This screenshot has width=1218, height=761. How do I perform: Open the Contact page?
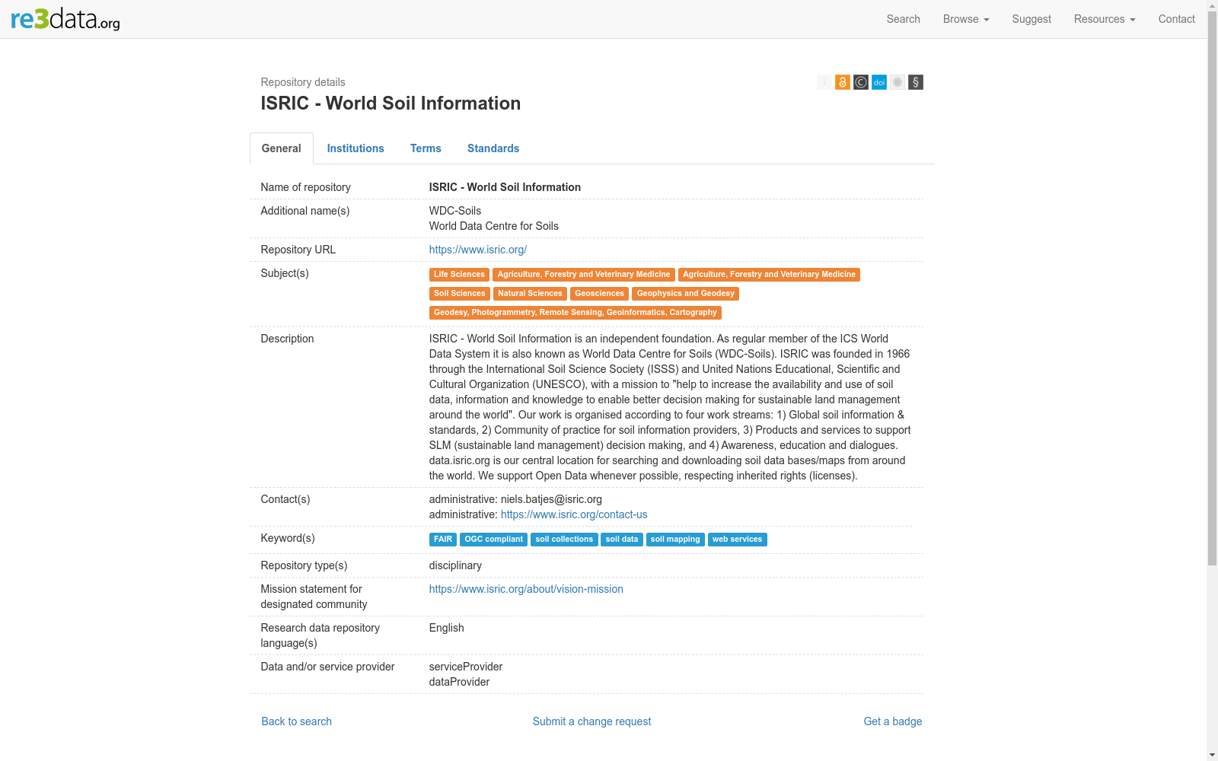pyautogui.click(x=1177, y=19)
